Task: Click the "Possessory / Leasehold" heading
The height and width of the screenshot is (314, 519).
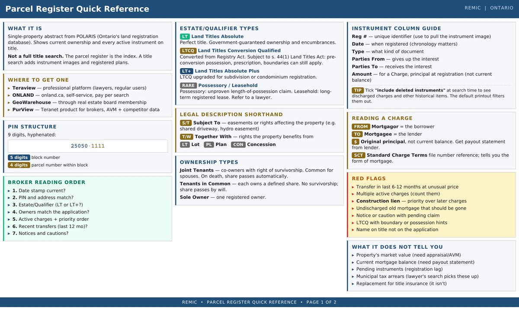Action: coord(227,86)
